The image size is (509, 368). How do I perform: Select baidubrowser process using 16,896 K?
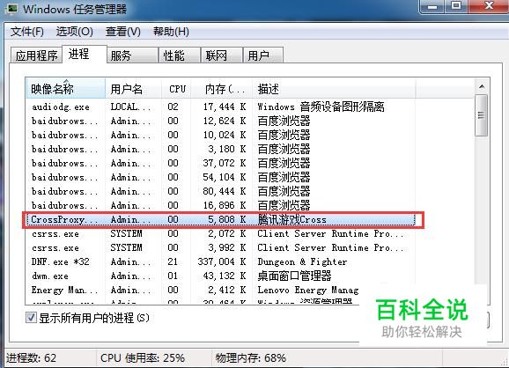coord(220,205)
